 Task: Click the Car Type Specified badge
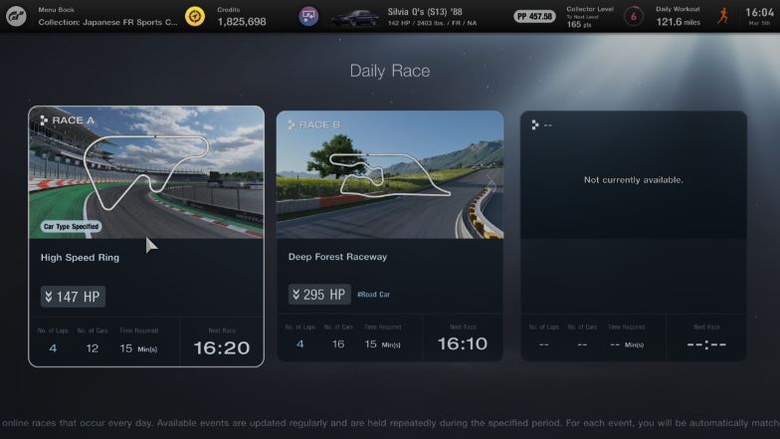[x=72, y=227]
